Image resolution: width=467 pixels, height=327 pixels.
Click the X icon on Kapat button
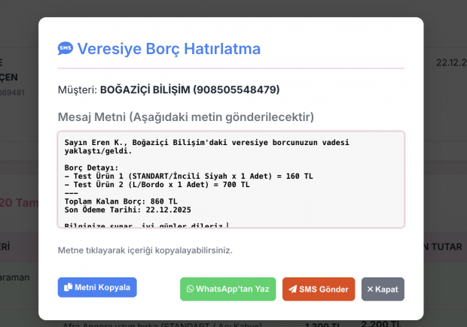(x=370, y=289)
